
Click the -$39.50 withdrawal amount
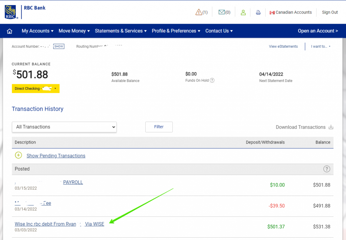pyautogui.click(x=276, y=206)
